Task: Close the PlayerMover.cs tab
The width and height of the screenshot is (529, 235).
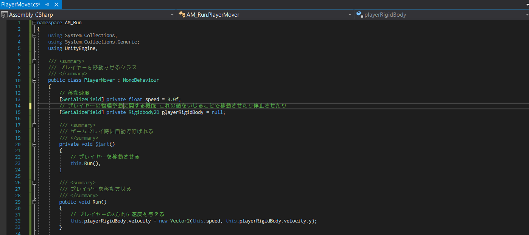Action: click(x=56, y=4)
